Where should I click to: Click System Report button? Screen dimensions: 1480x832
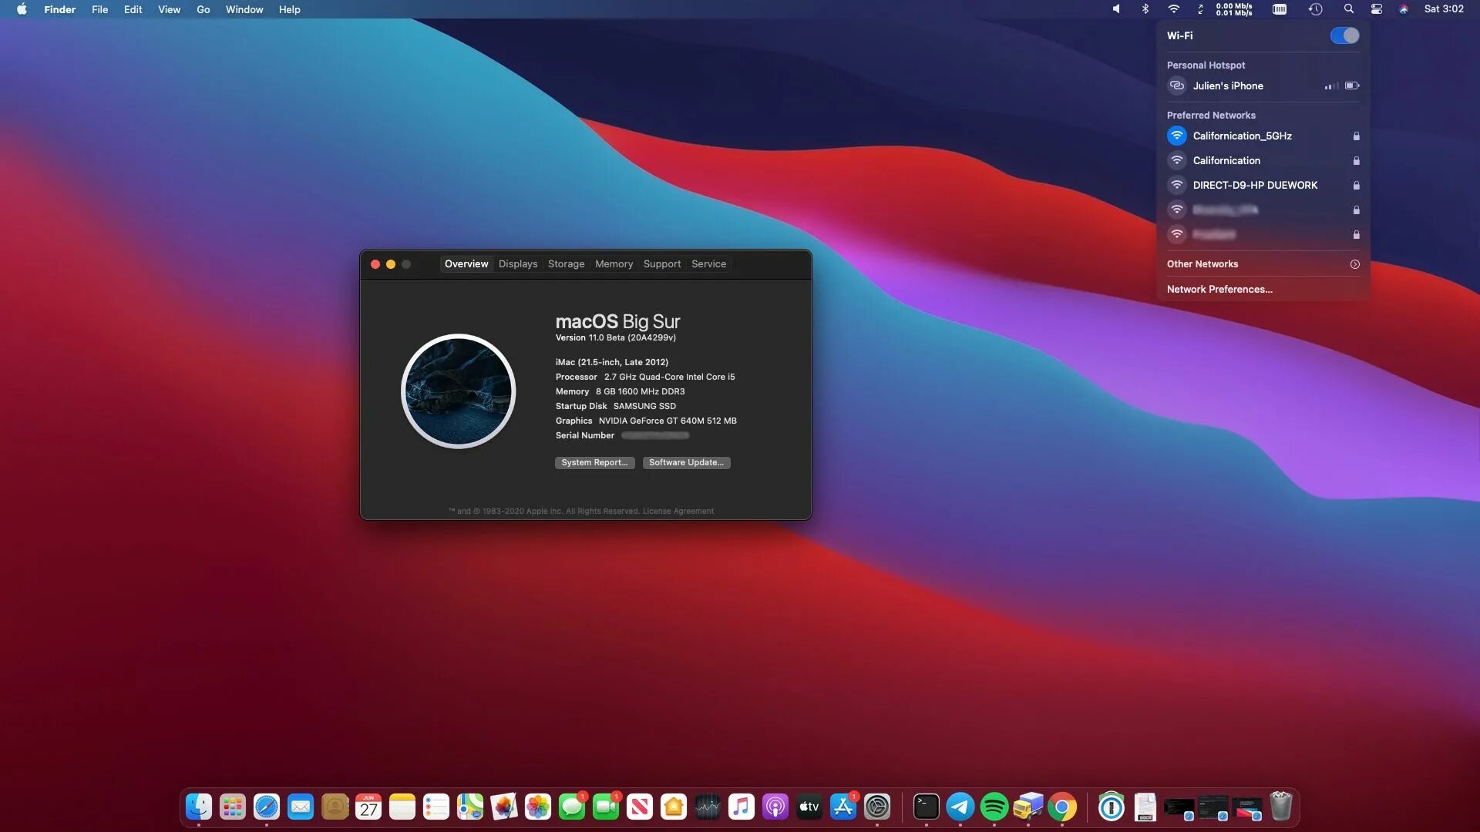click(594, 462)
